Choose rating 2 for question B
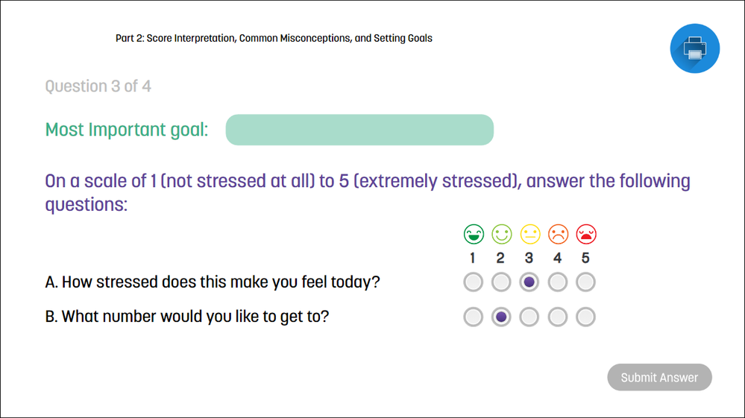745x418 pixels. pyautogui.click(x=502, y=317)
